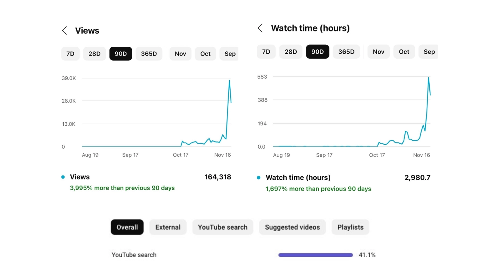Viewport: 492px width, 276px height.
Task: Pick Oct month in Views panel
Action: pyautogui.click(x=205, y=54)
